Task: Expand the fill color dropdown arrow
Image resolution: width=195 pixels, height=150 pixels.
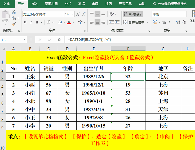Action: (x=64, y=22)
